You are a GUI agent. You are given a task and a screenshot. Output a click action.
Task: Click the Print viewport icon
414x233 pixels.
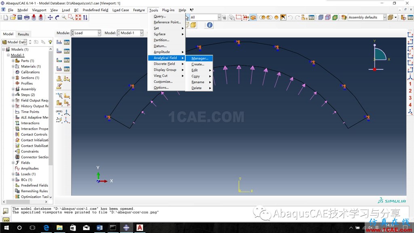[27, 17]
